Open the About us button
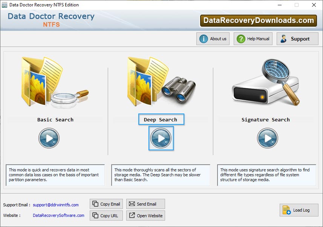The width and height of the screenshot is (323, 227). point(213,39)
